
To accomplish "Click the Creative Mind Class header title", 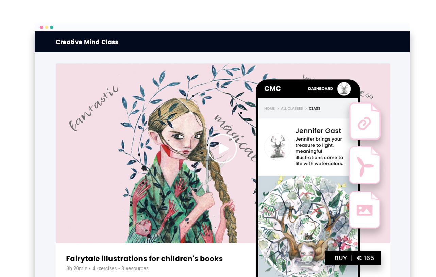I will (x=87, y=42).
